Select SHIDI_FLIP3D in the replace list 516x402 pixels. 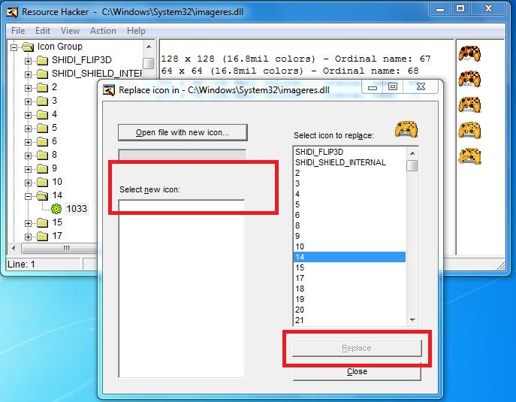[x=349, y=152]
